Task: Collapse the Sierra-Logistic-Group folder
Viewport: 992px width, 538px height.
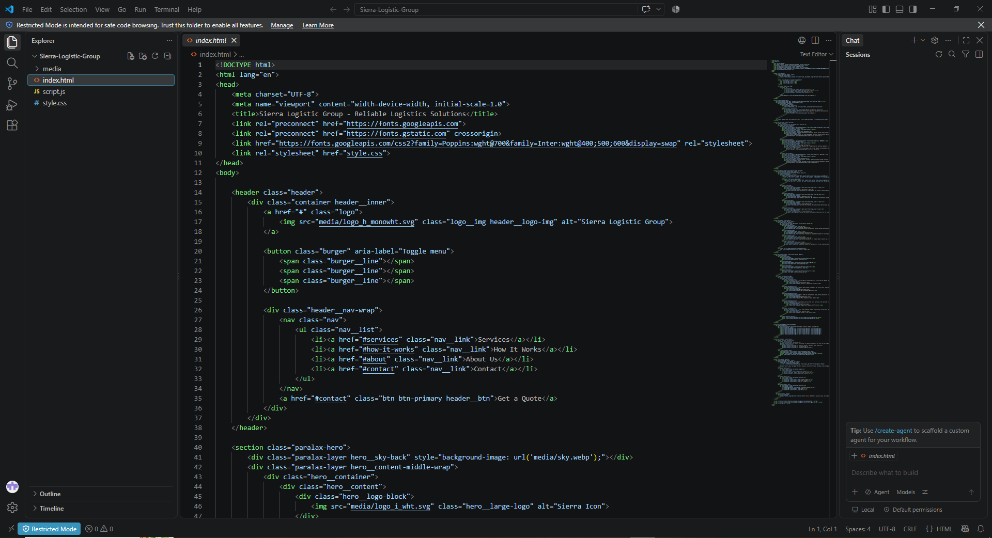Action: click(70, 56)
